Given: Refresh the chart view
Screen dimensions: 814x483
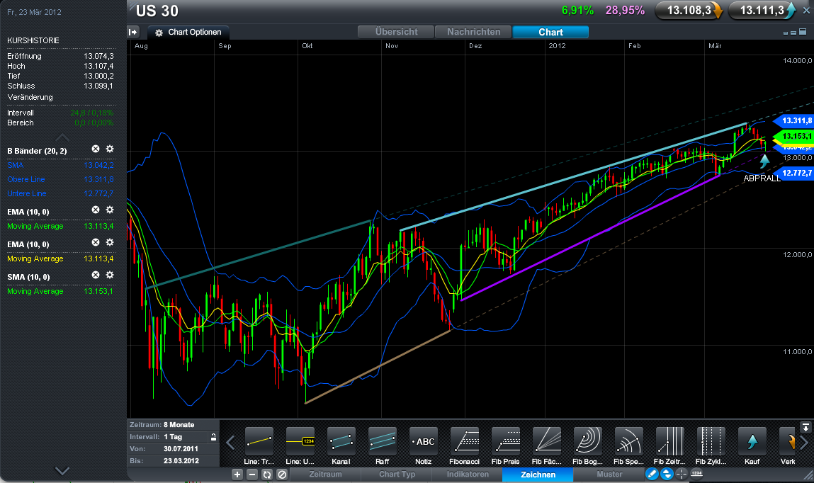Looking at the screenshot, I should 267,475.
